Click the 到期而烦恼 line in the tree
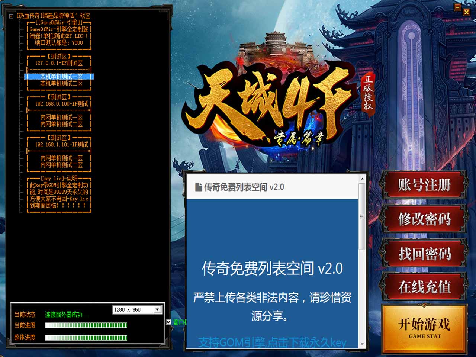The width and height of the screenshot is (476, 357). [x=59, y=205]
